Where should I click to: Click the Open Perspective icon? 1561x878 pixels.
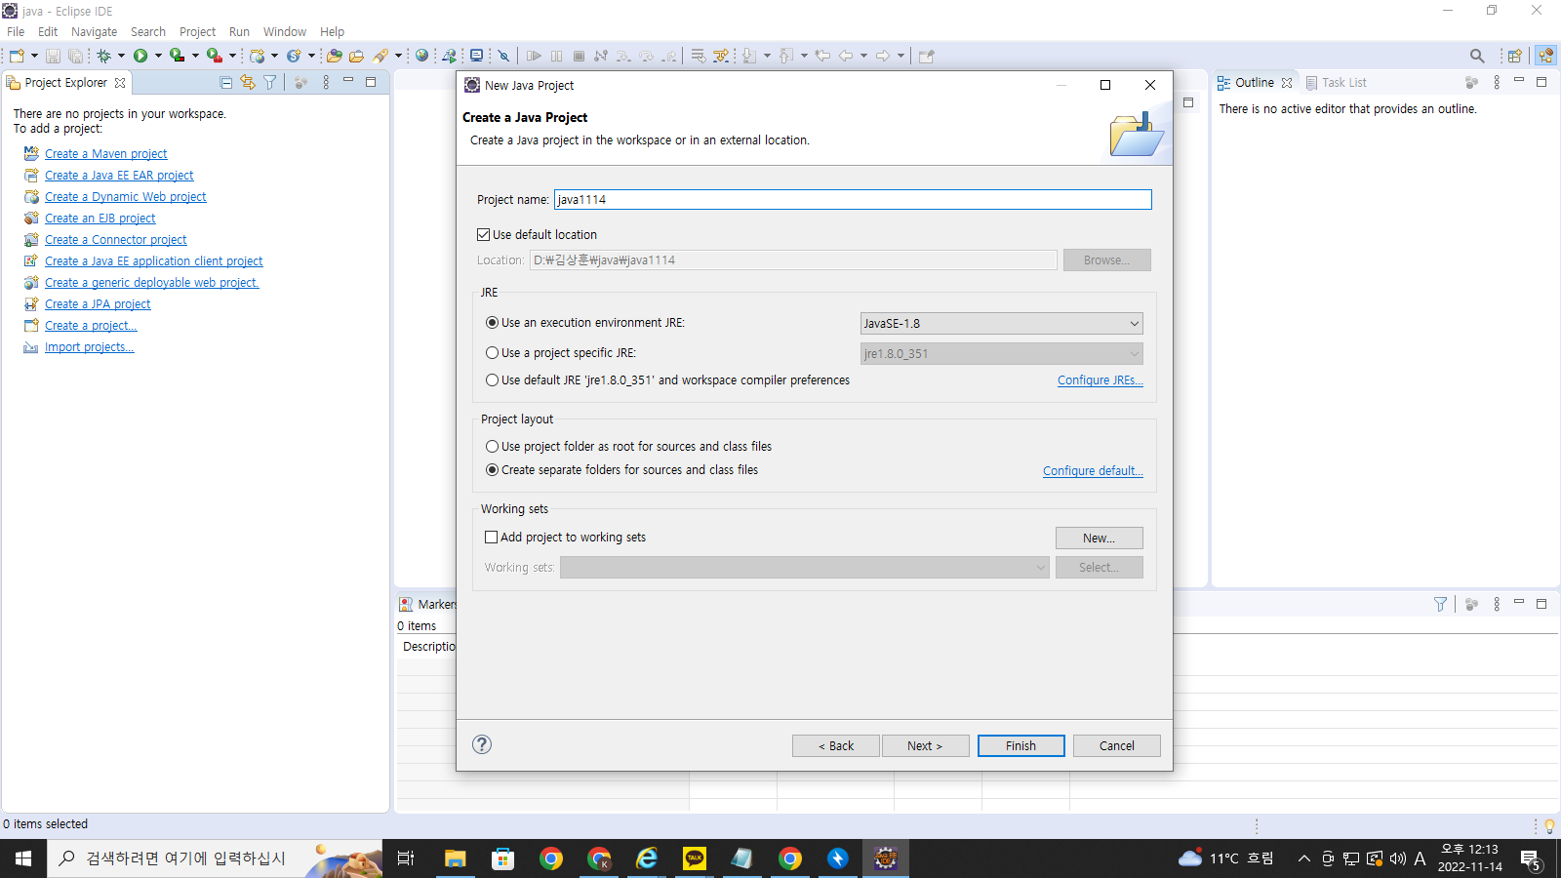point(1514,56)
